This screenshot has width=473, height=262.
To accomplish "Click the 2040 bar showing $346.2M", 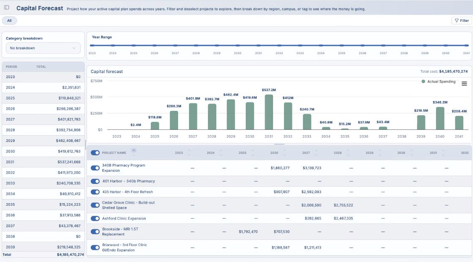I will (440, 118).
